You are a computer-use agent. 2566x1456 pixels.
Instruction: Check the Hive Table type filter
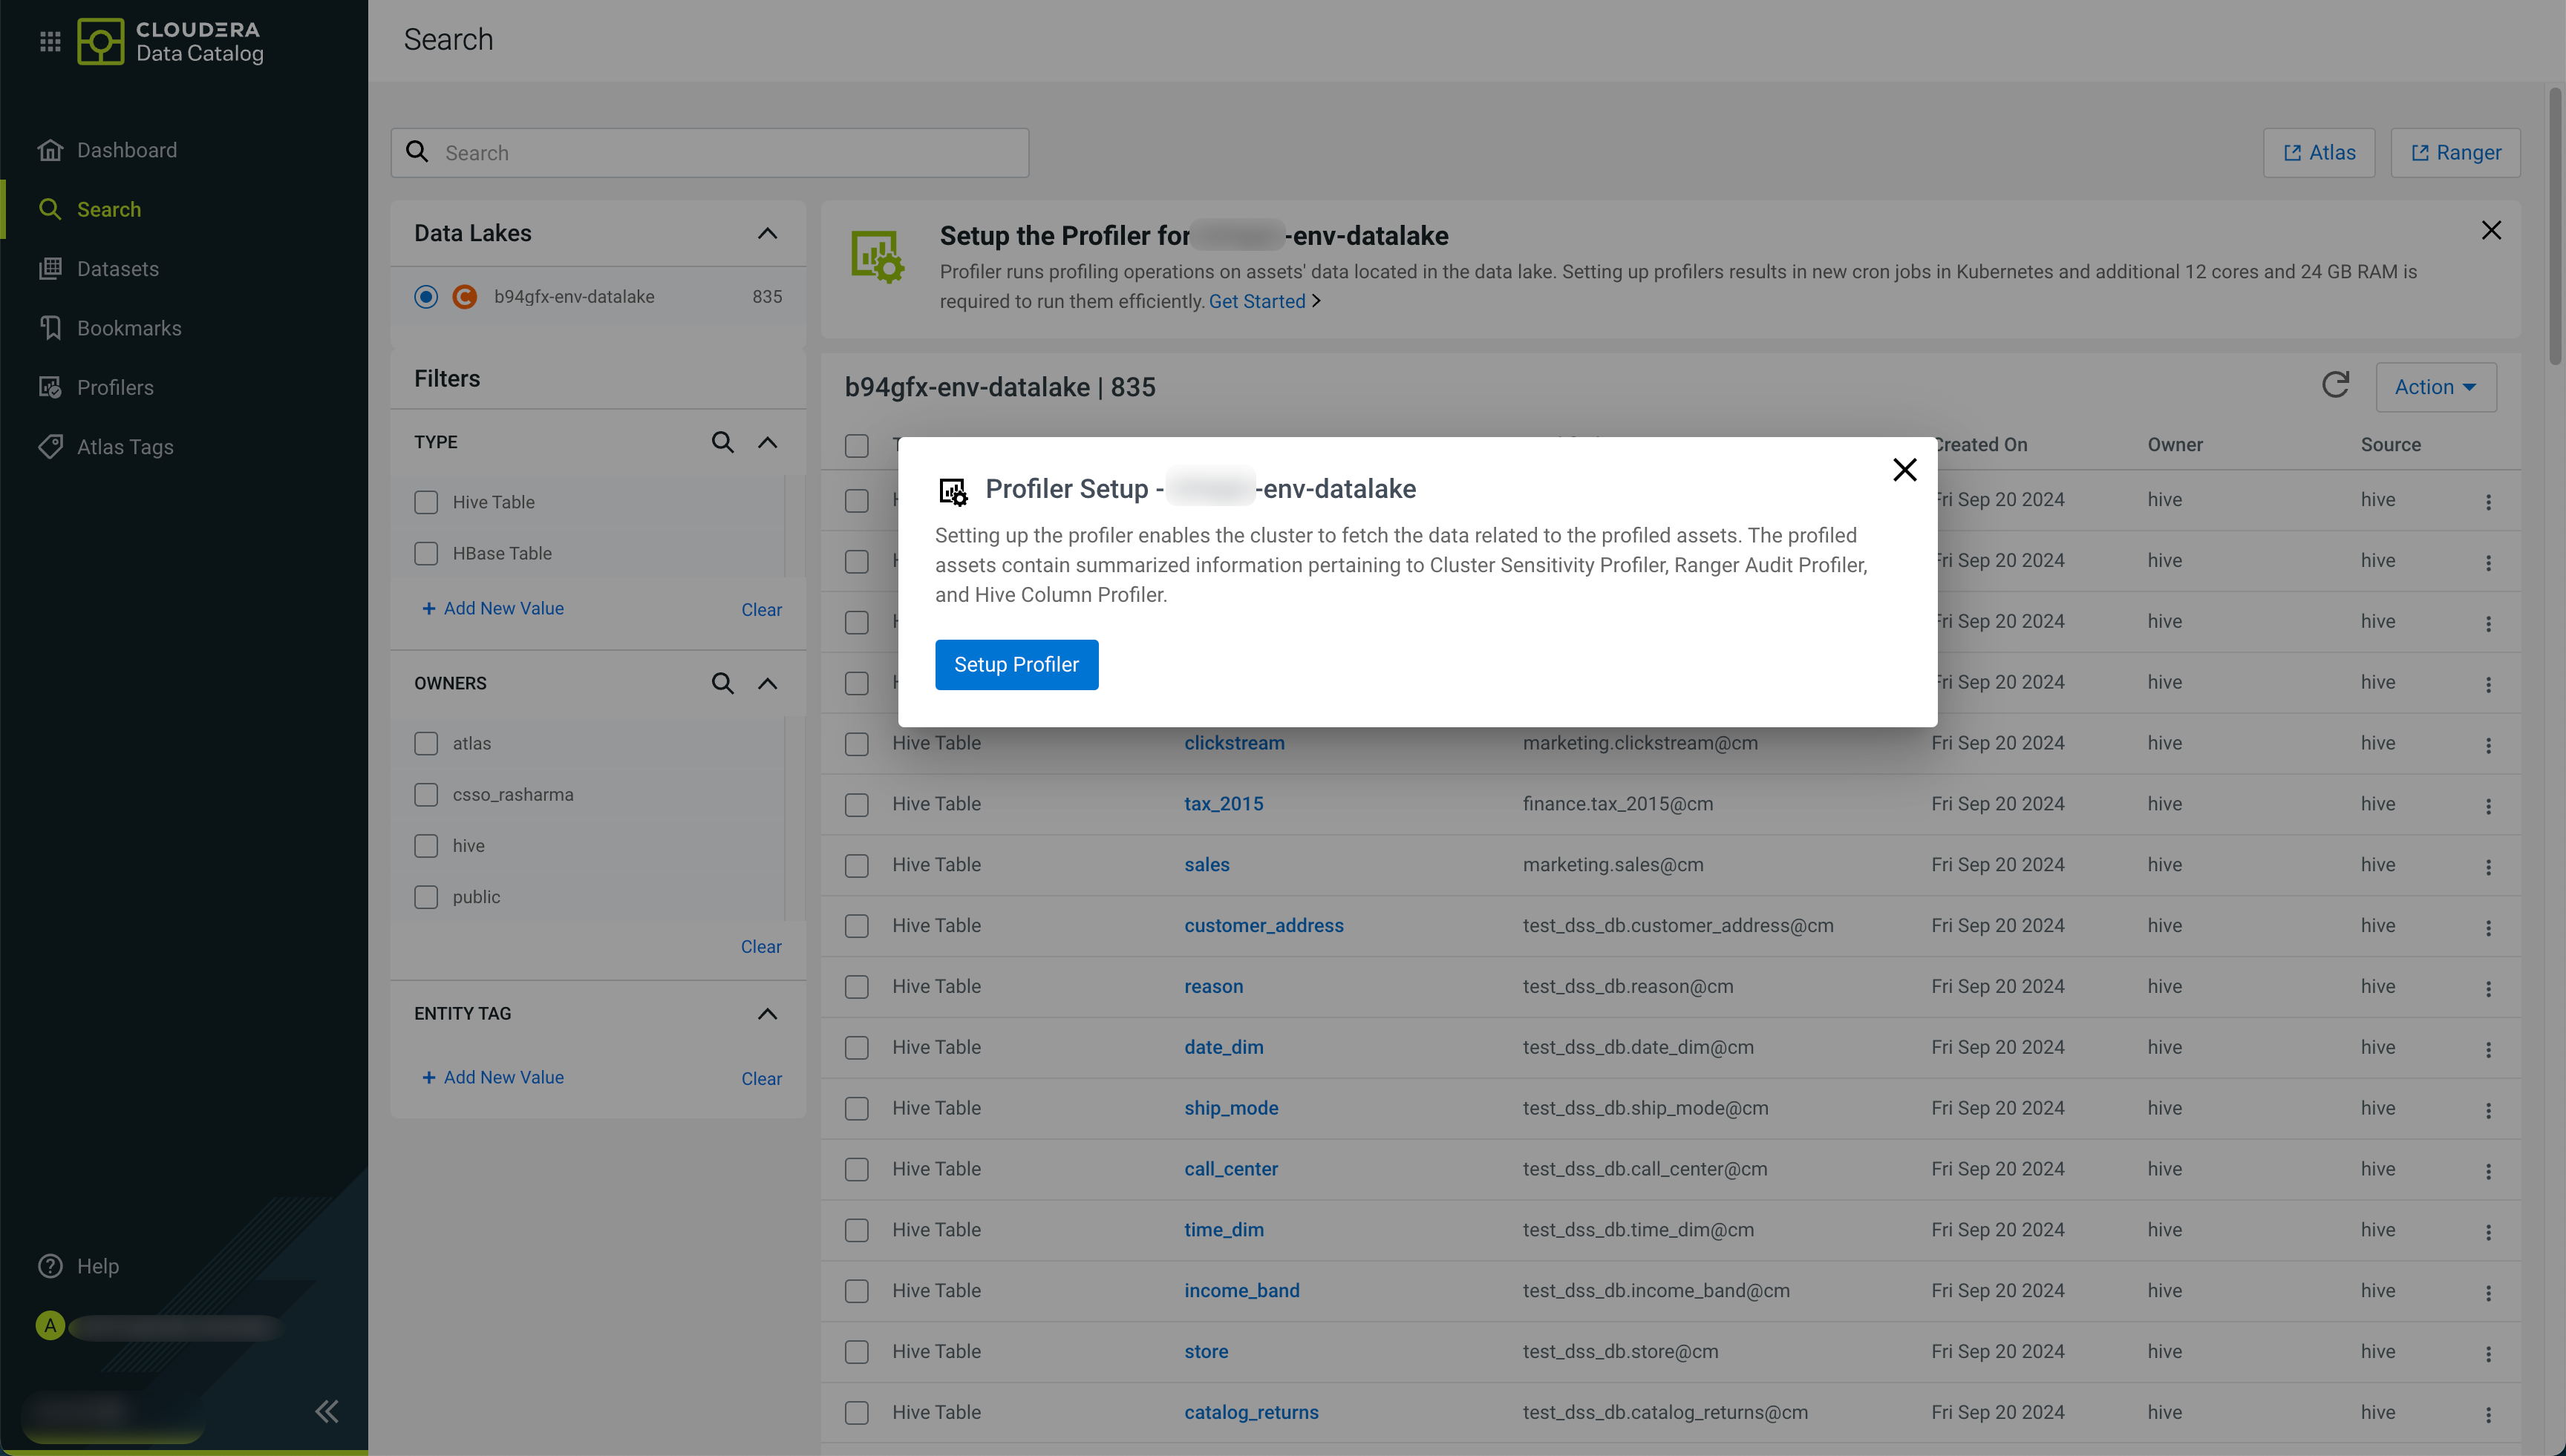coord(426,502)
